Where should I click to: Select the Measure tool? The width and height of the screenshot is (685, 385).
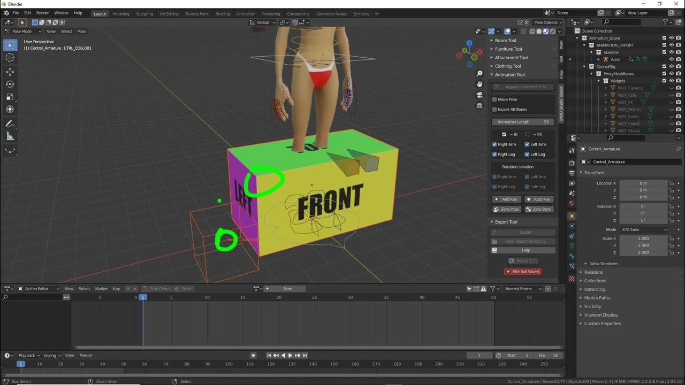point(10,136)
